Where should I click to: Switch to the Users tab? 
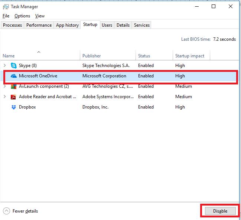click(x=107, y=25)
